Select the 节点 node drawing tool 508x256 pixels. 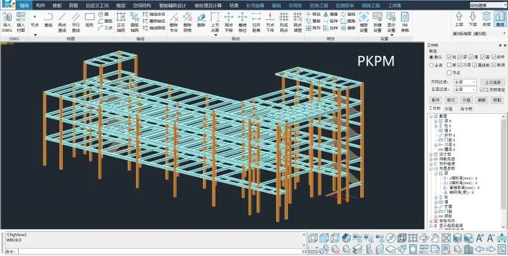click(35, 20)
